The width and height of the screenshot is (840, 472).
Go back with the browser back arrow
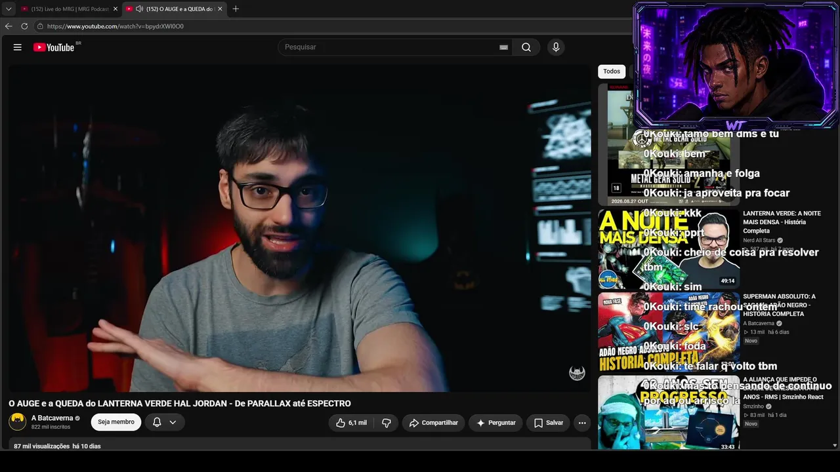[x=9, y=26]
